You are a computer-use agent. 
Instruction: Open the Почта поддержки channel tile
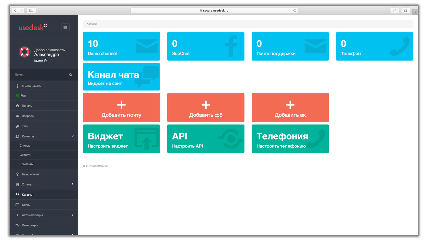[x=290, y=46]
